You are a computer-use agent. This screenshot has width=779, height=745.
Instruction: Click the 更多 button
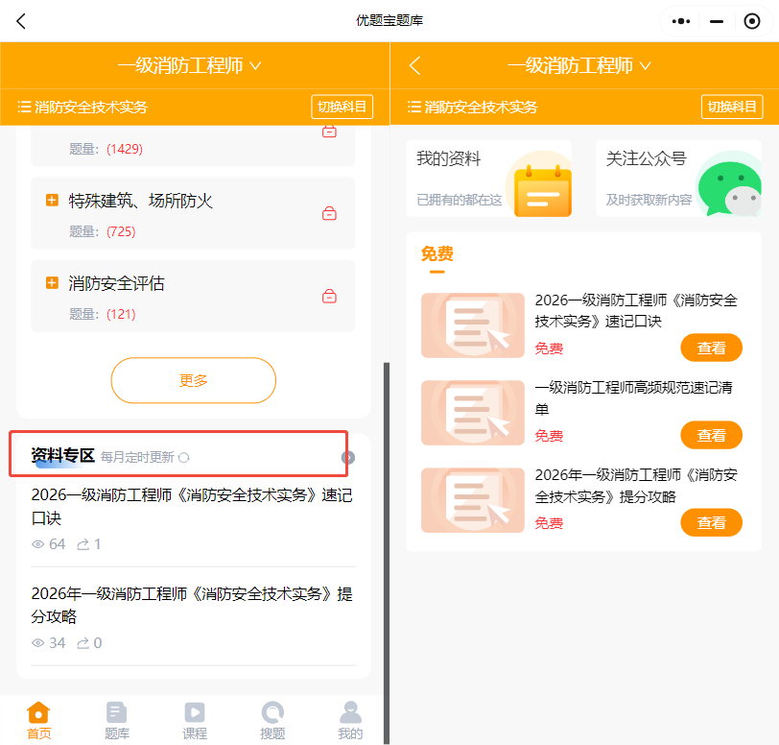pyautogui.click(x=193, y=380)
